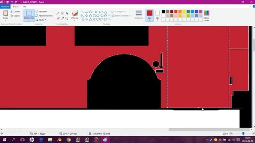
Task: Open the Ficheiro menu
Action: (x=5, y=6)
